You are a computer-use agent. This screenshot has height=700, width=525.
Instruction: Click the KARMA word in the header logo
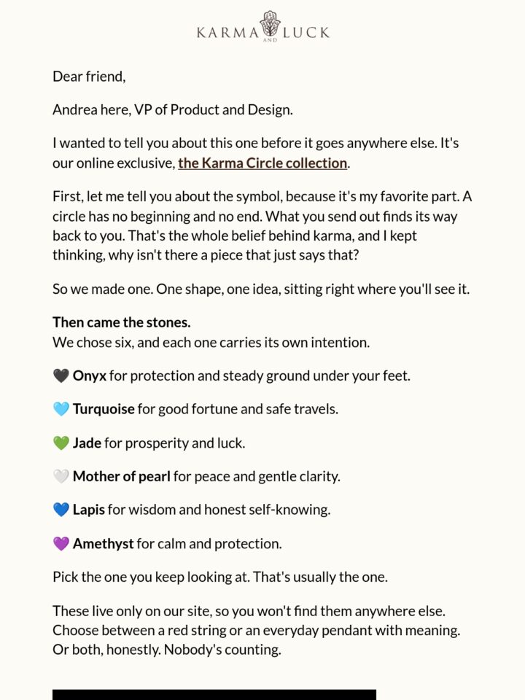(227, 33)
